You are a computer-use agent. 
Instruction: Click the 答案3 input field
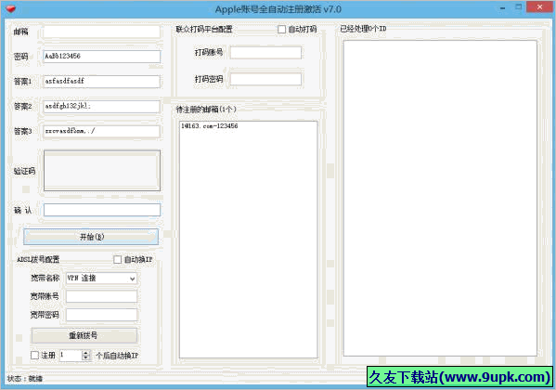(x=102, y=131)
